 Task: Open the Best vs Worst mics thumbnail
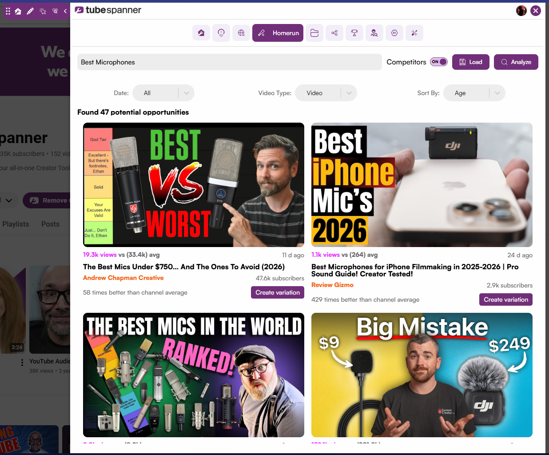point(194,185)
